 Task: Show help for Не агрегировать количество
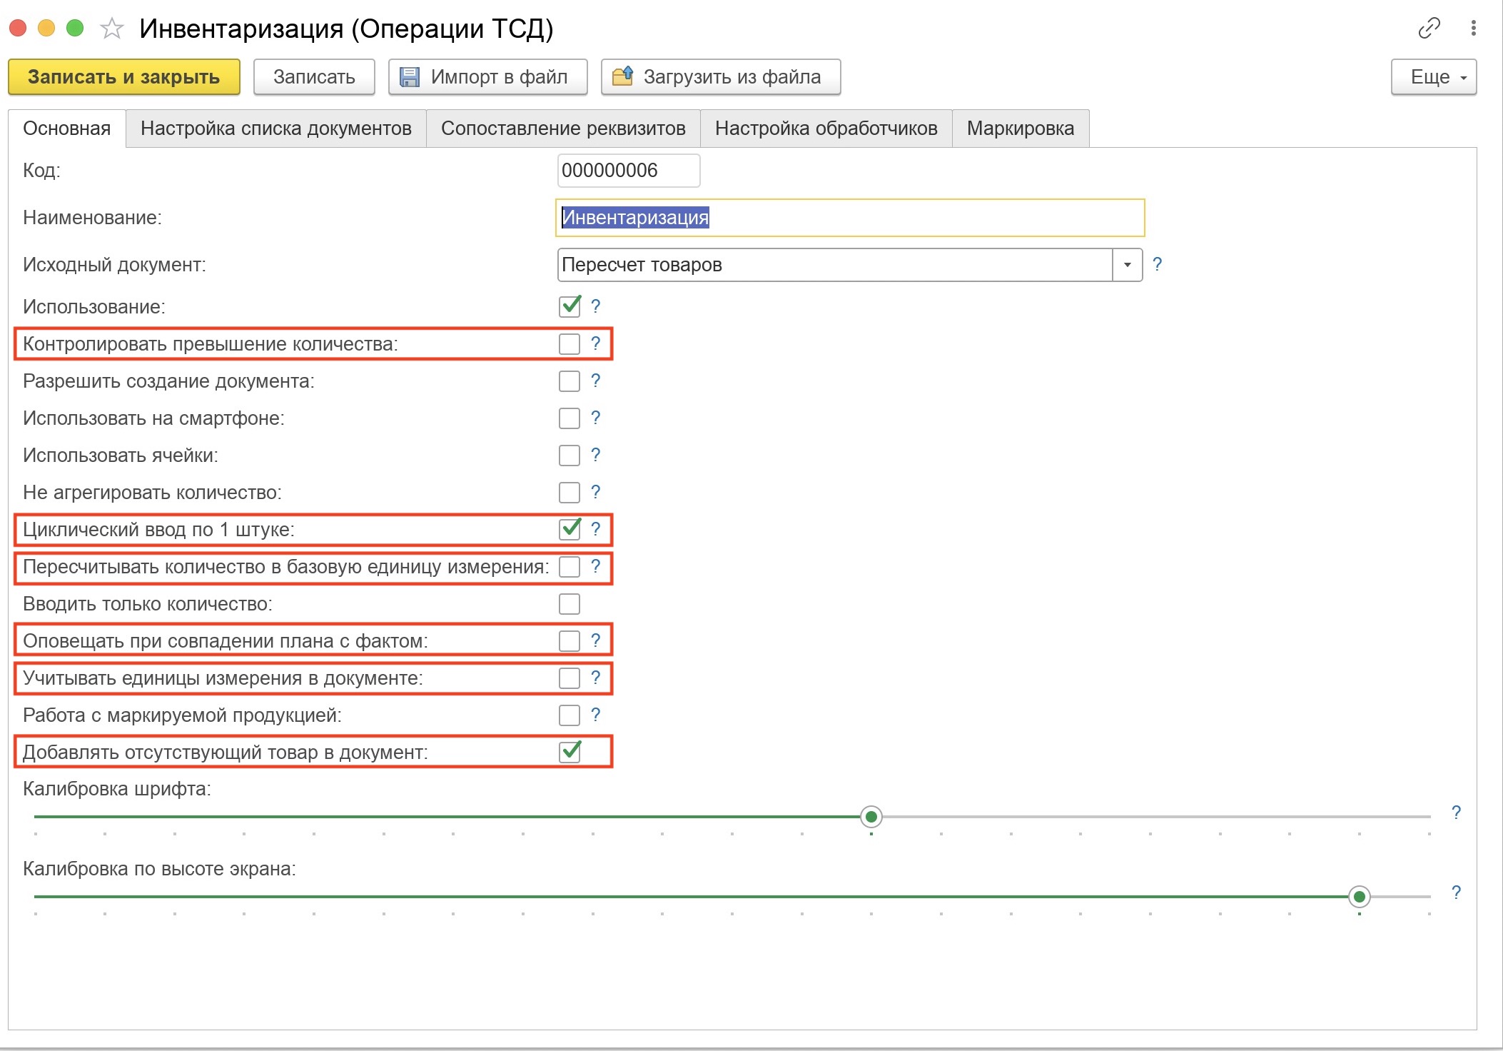pos(595,492)
